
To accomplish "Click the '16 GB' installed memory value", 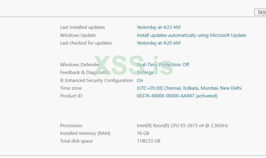I will [x=143, y=133].
